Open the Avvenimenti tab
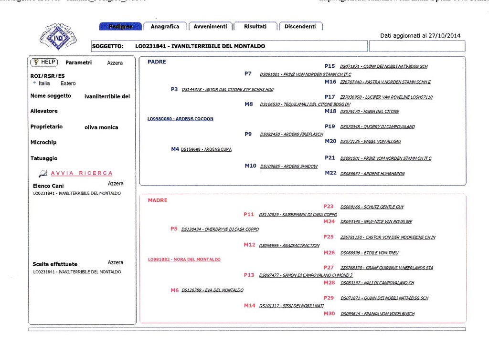The height and width of the screenshot is (353, 489). pos(210,27)
